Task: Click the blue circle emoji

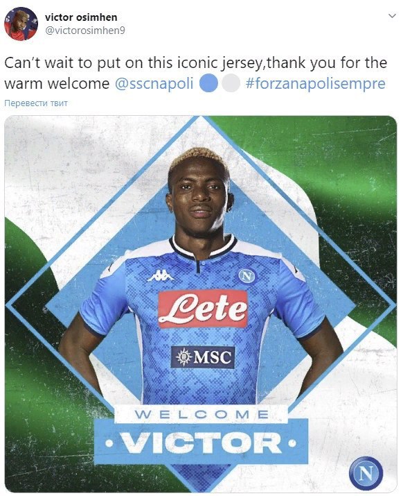Action: 208,83
